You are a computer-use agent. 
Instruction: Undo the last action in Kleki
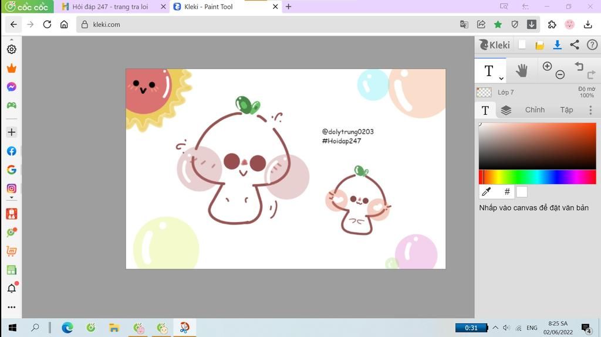pos(579,66)
